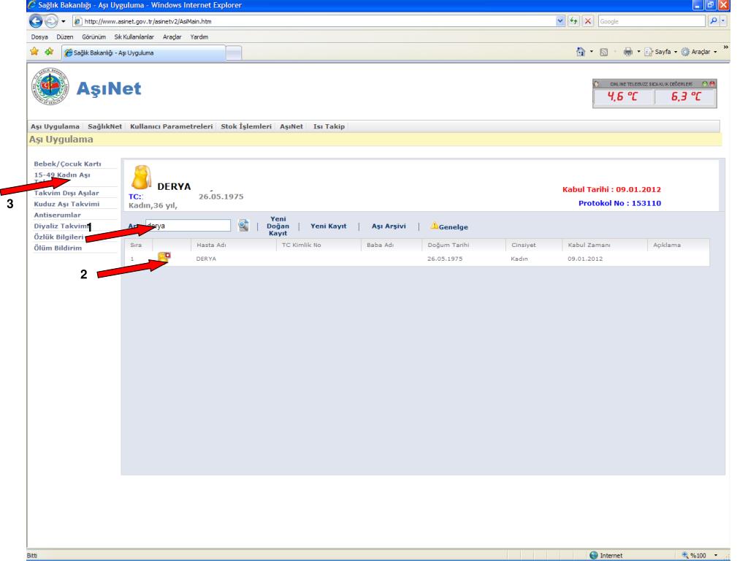Click Yeni Doğan Kayıt button
This screenshot has height=561, width=748.
278,226
